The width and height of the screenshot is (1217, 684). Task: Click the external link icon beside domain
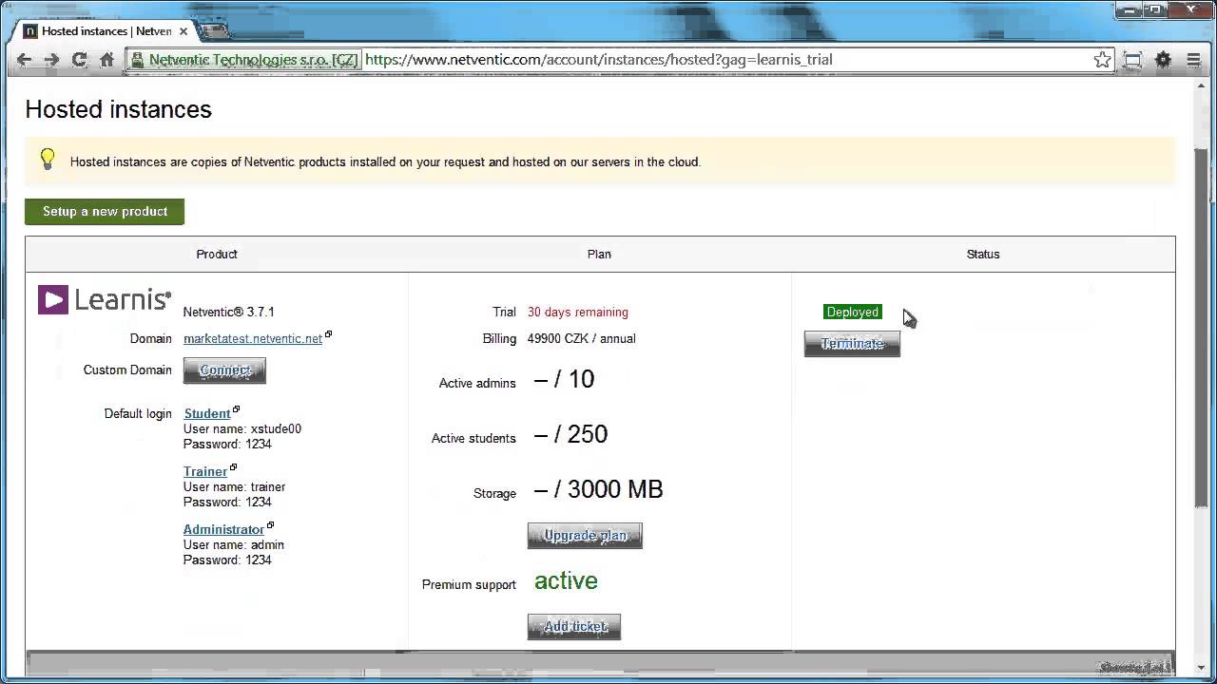pyautogui.click(x=329, y=334)
